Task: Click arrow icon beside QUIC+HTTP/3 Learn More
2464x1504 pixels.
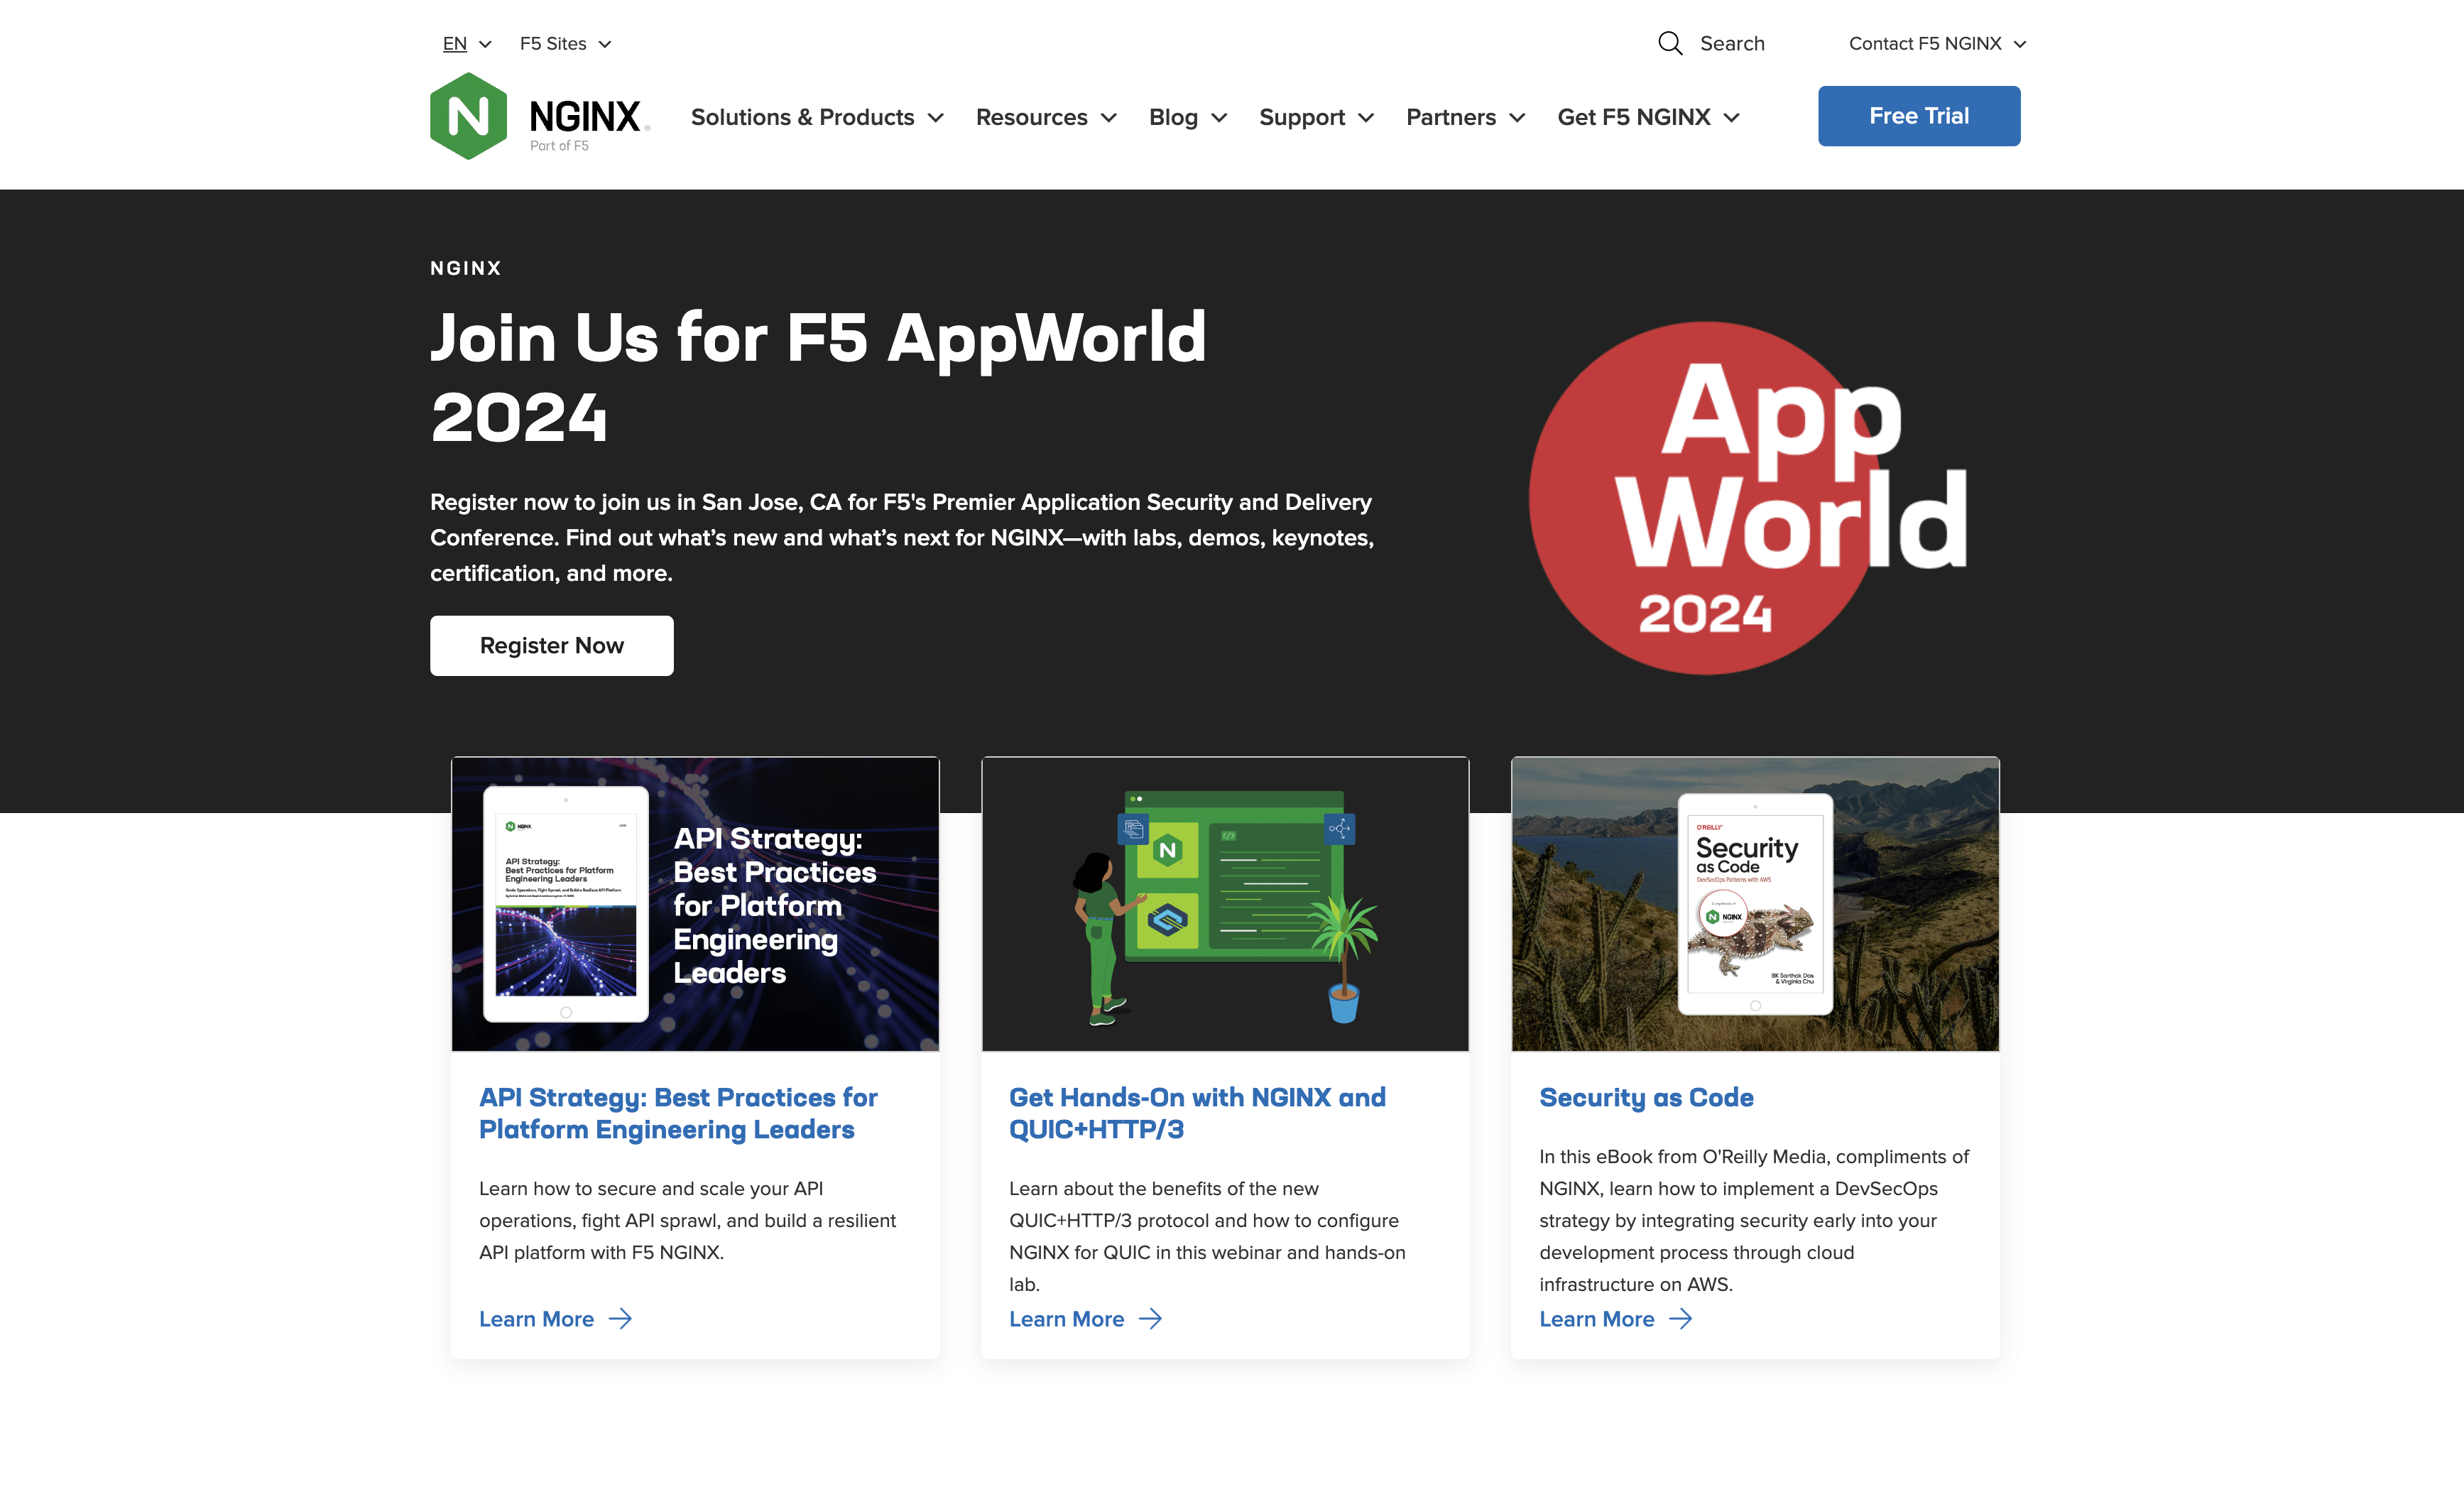Action: [x=1150, y=1319]
